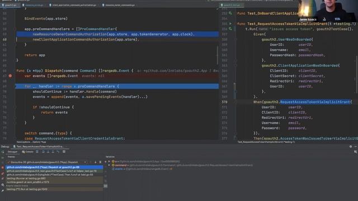
Task: Click the Evaluate Expression icon in the debugger toolbar
Action: point(64,152)
